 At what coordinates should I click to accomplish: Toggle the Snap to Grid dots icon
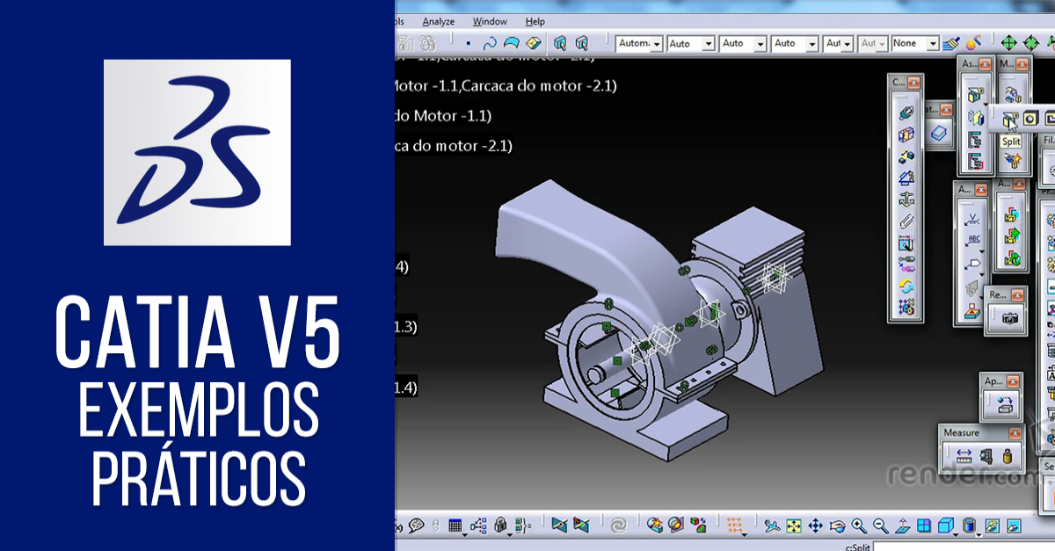pos(734,526)
